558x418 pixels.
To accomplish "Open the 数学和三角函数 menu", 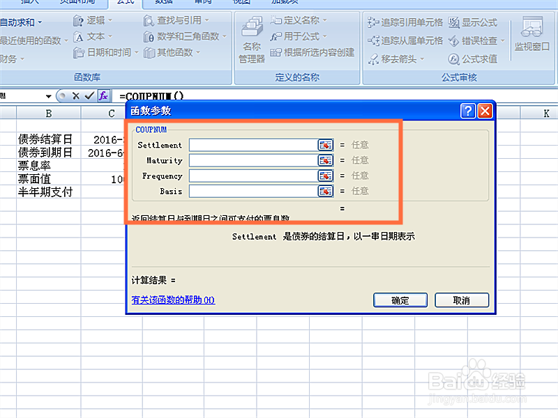I will pos(185,37).
